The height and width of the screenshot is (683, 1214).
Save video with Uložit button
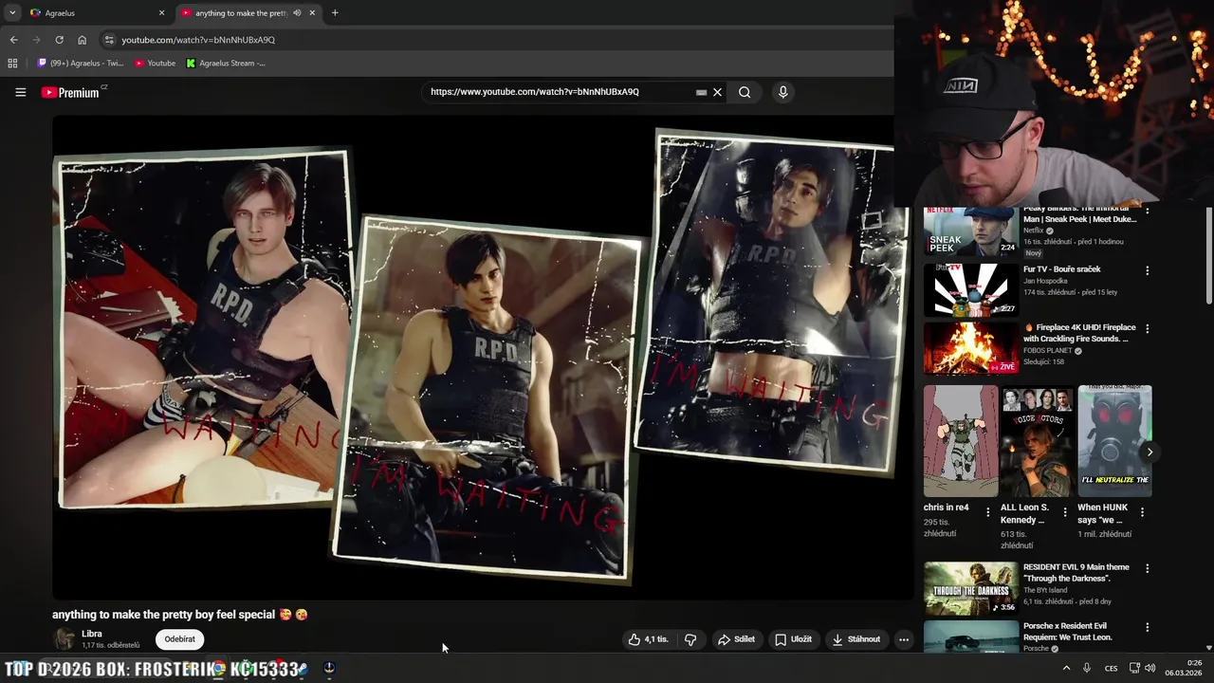[793, 639]
